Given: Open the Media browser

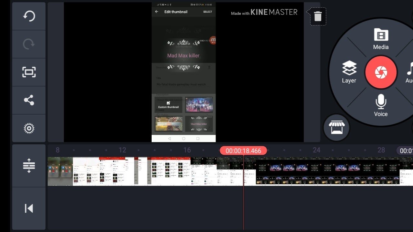Looking at the screenshot, I should (x=381, y=39).
